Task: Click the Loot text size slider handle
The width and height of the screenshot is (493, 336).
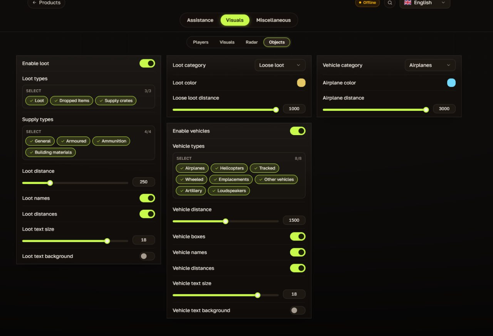Action: [x=107, y=241]
